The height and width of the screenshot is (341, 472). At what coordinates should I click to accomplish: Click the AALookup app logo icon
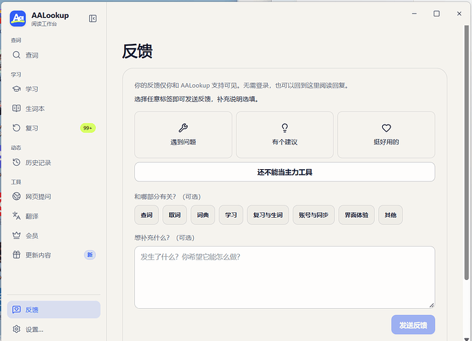pos(18,18)
